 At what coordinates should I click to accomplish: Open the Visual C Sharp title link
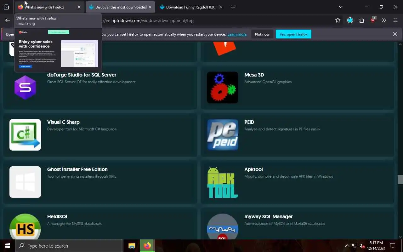coord(63,122)
